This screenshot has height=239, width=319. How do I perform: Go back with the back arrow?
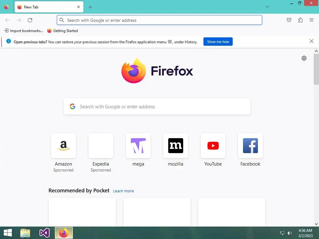pyautogui.click(x=7, y=20)
